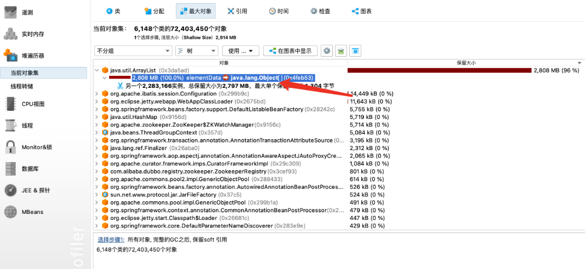Open the Monitor&锁 section
585x269 pixels.
28,147
